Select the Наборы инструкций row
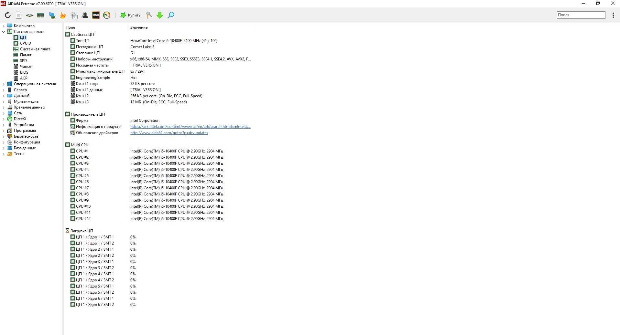This screenshot has width=620, height=335. tap(158, 59)
